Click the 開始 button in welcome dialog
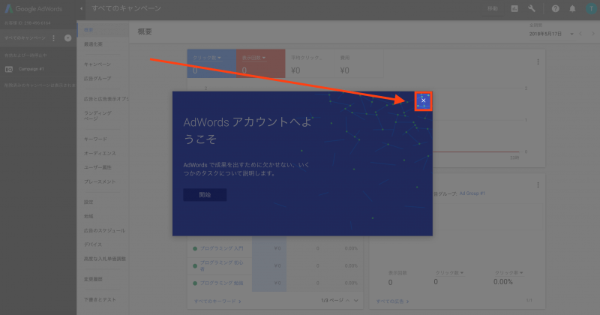This screenshot has height=315, width=600. 205,195
